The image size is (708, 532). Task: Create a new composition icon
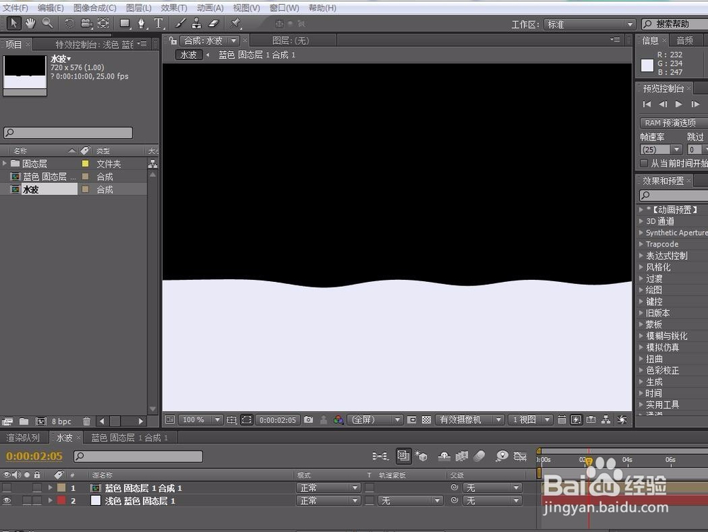(x=40, y=421)
